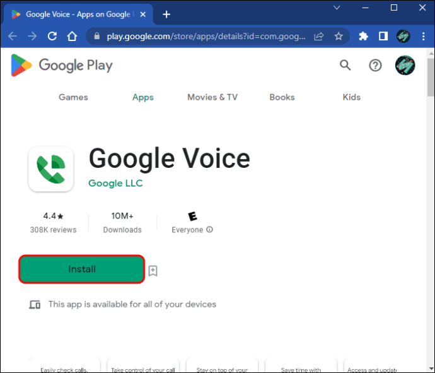Click the 4.4 star rating

(x=53, y=216)
